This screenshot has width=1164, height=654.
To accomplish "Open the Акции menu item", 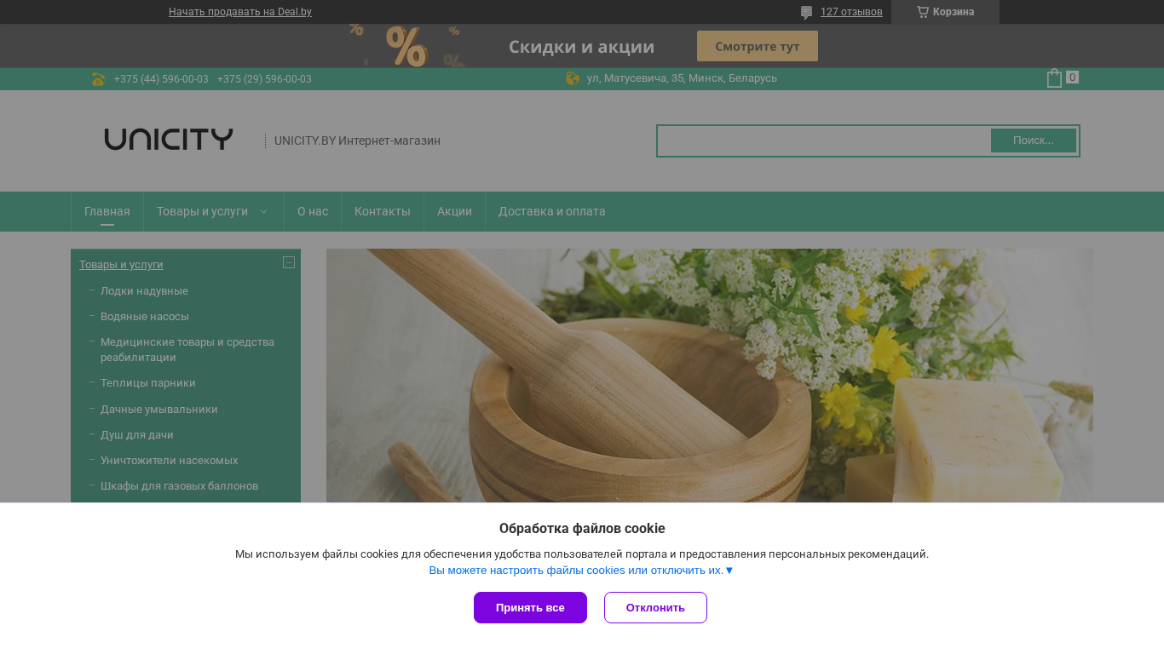I will pyautogui.click(x=454, y=211).
